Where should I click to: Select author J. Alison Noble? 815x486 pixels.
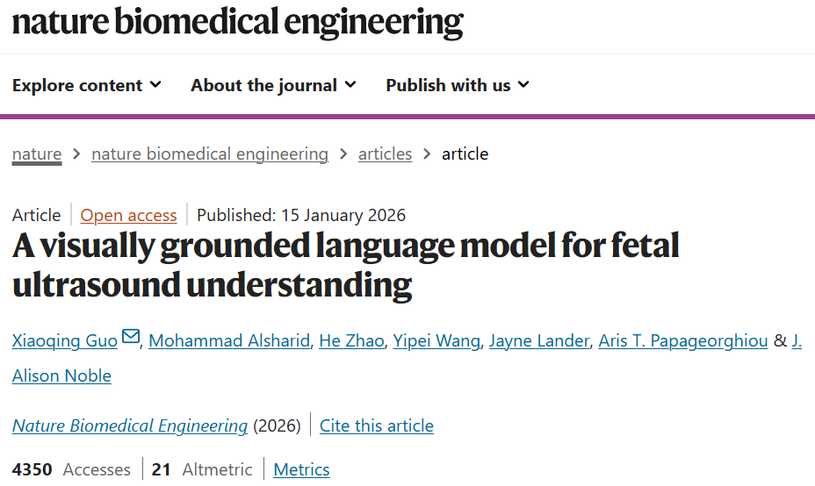click(61, 375)
